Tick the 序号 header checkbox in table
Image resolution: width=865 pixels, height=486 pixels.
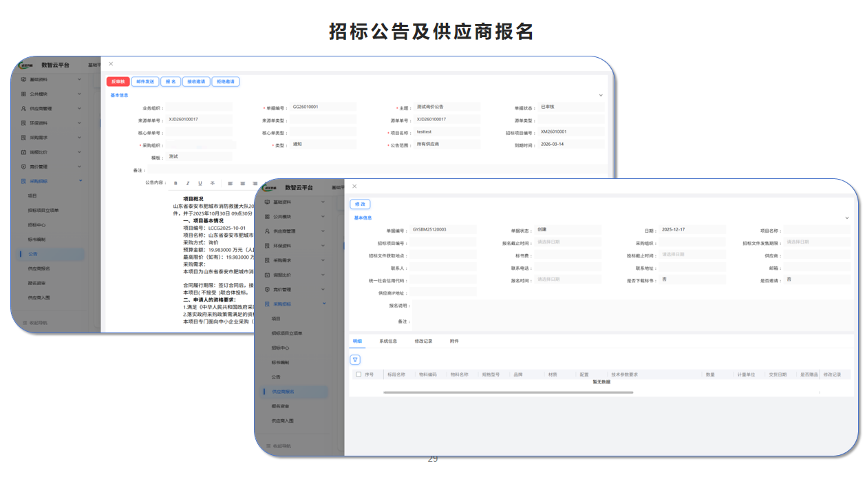[359, 374]
